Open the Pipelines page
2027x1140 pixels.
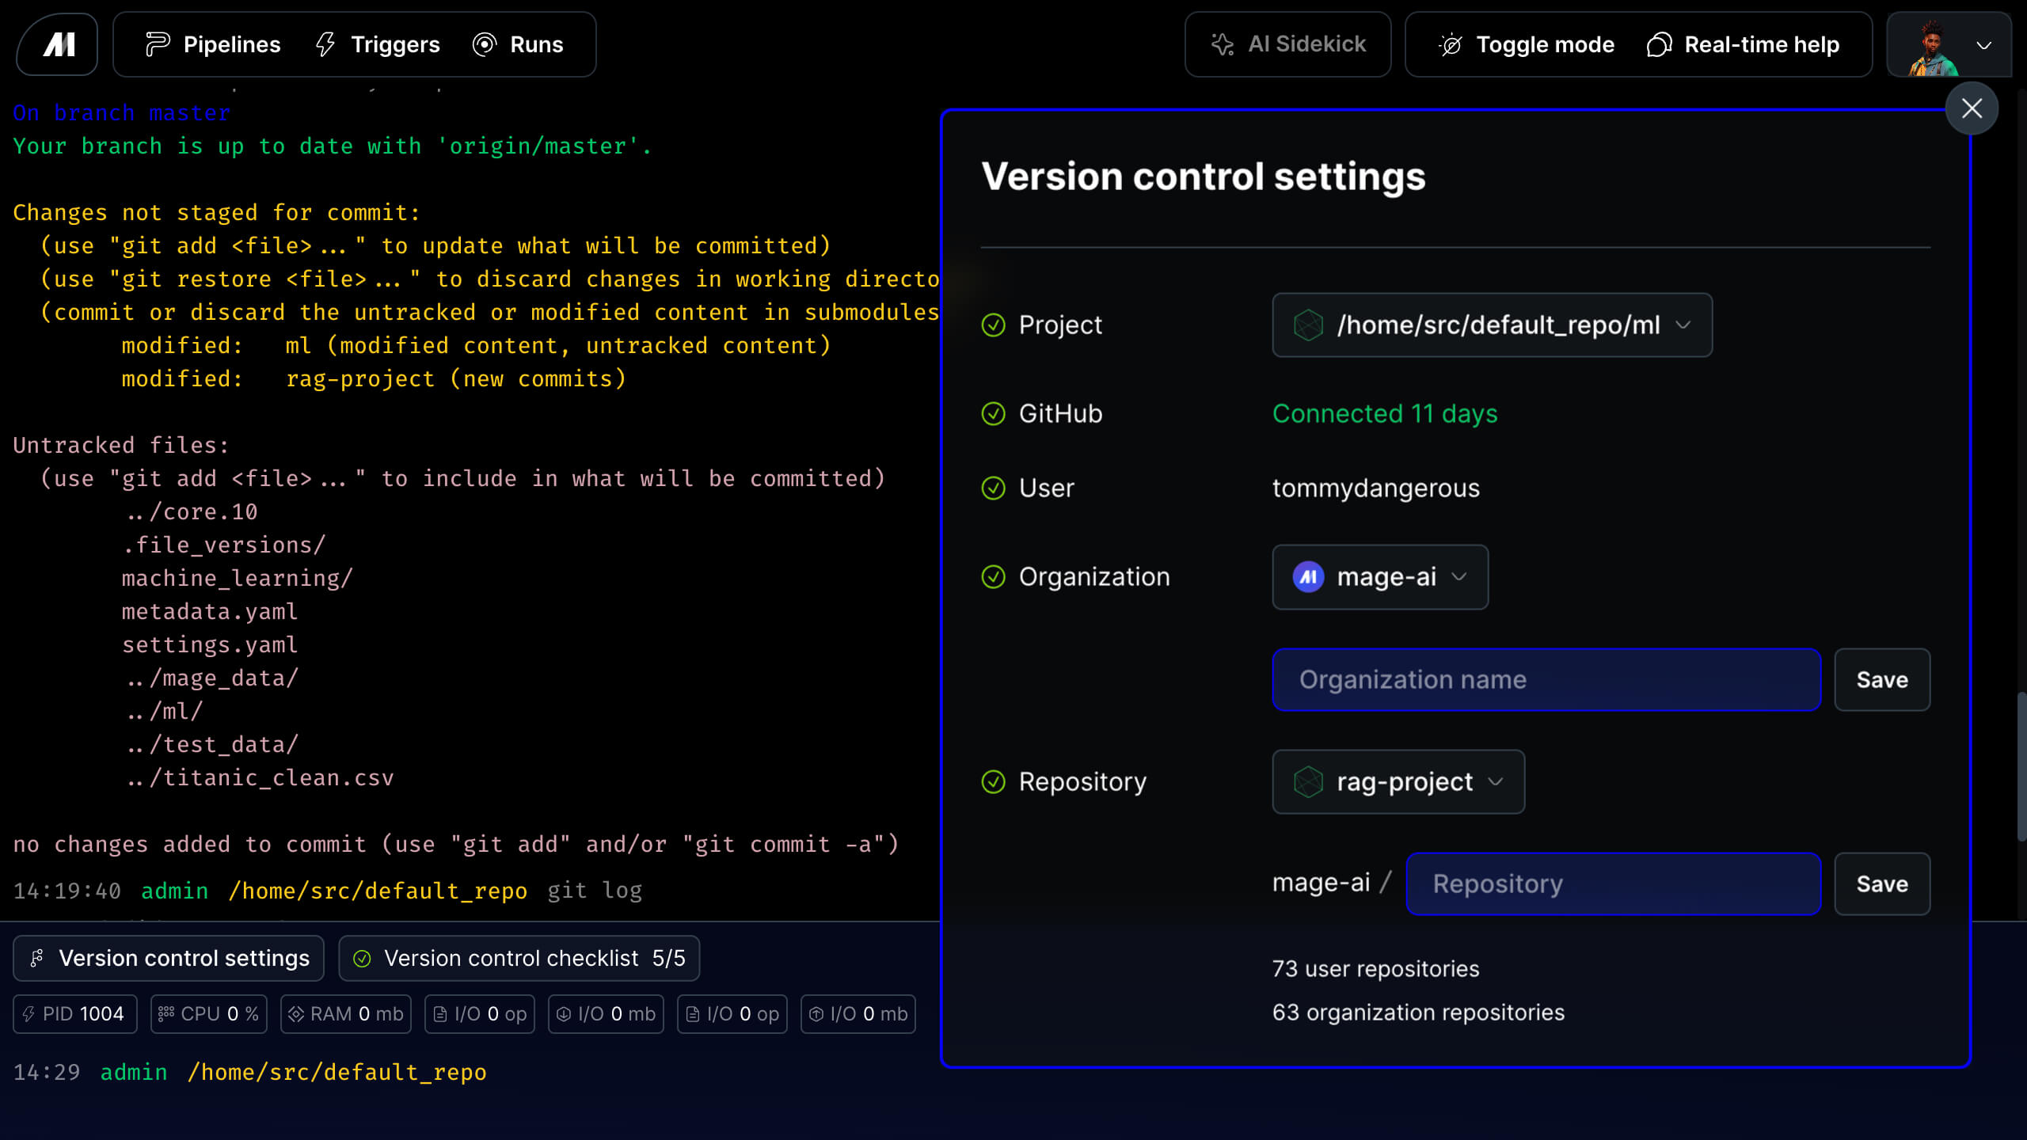point(213,44)
